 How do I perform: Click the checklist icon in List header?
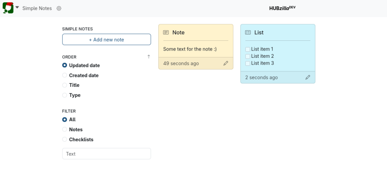pos(248,32)
